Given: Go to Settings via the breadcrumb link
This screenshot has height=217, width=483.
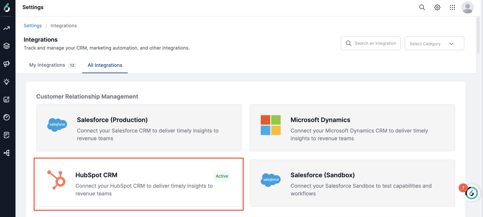Looking at the screenshot, I should 33,26.
